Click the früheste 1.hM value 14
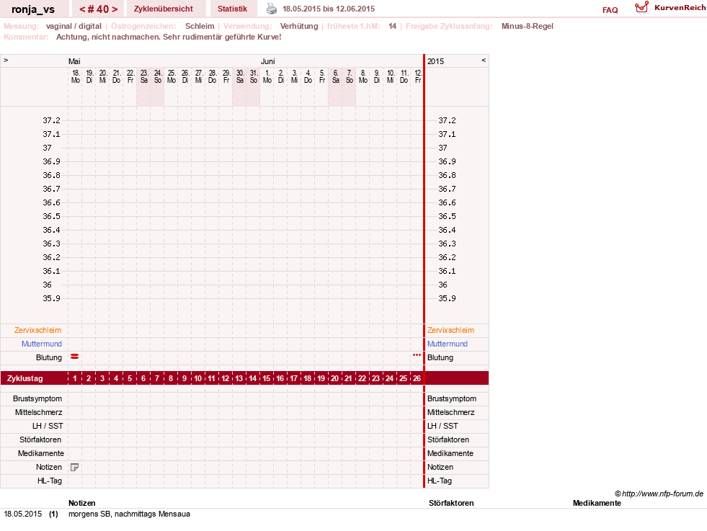The image size is (707, 531). [392, 26]
